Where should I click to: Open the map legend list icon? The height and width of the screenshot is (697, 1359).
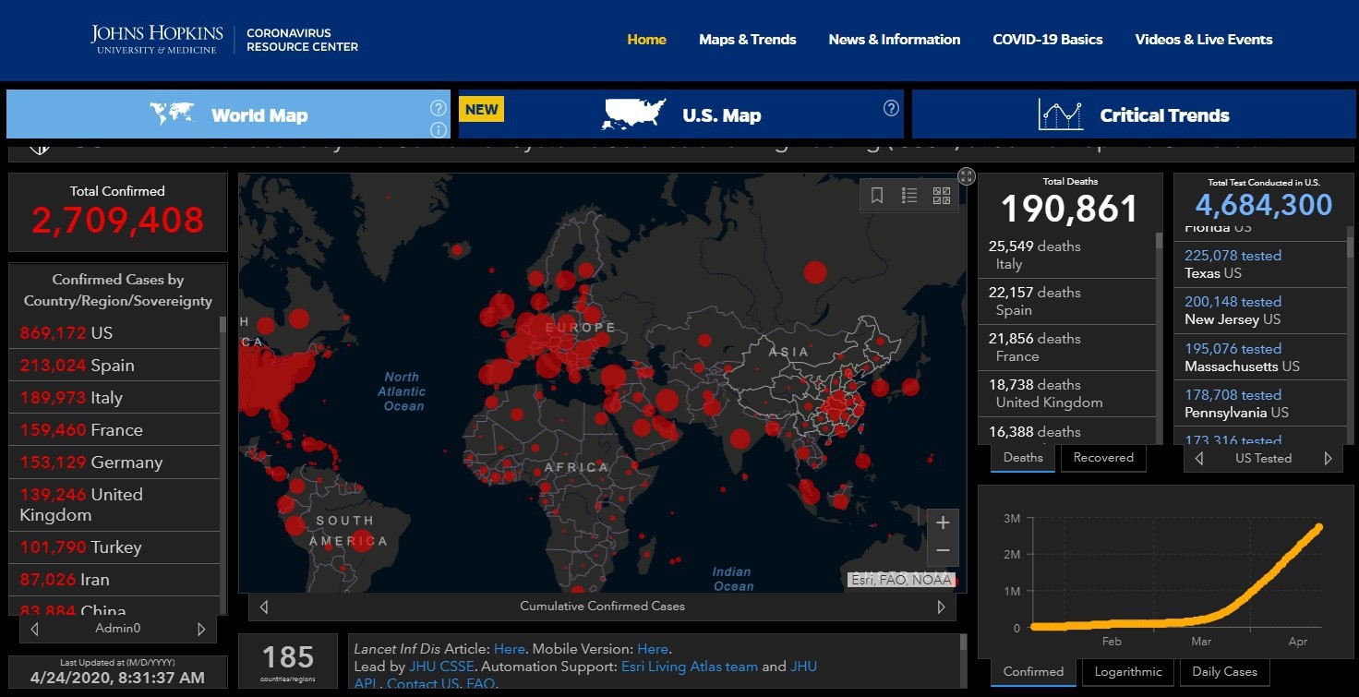tap(909, 195)
